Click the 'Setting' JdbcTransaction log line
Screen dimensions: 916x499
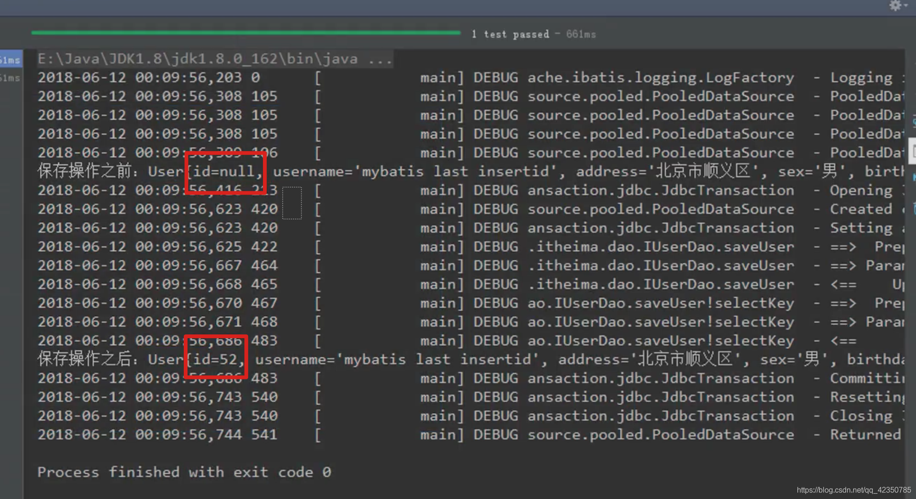[x=471, y=228]
